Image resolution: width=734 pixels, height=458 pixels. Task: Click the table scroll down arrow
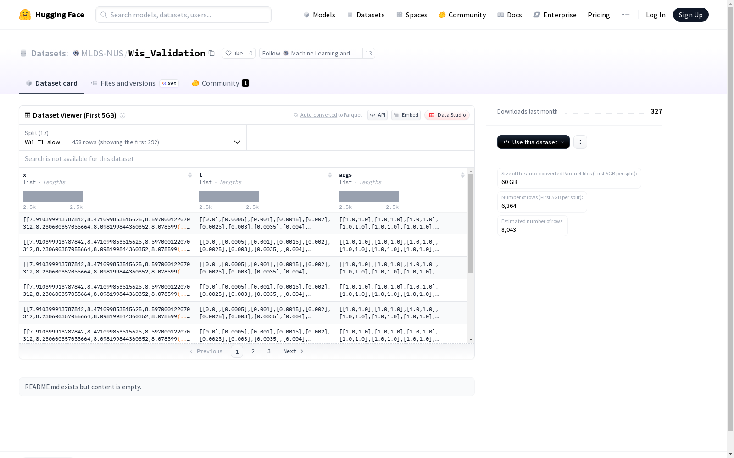point(471,340)
